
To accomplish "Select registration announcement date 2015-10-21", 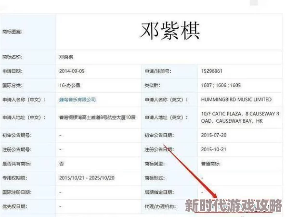I will pos(214,150).
